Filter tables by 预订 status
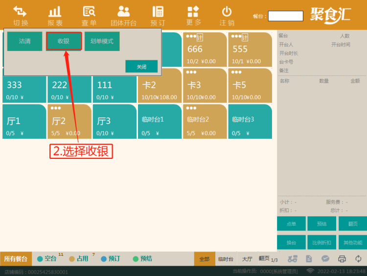Viewport: 367px width, 276px height. point(111,259)
